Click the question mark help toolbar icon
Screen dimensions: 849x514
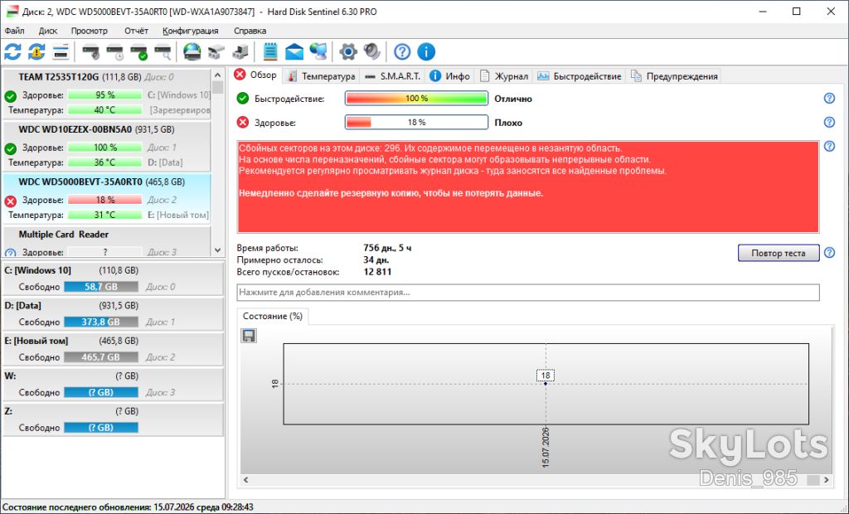(402, 52)
